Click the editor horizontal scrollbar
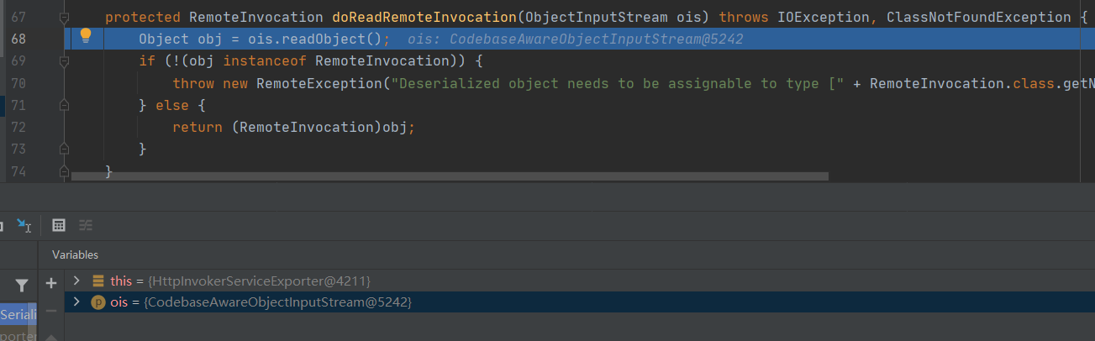Viewport: 1095px width, 341px height. (x=450, y=176)
